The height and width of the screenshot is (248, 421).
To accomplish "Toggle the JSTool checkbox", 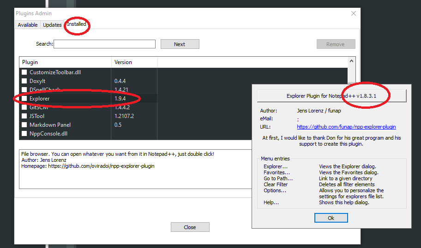I will [24, 116].
